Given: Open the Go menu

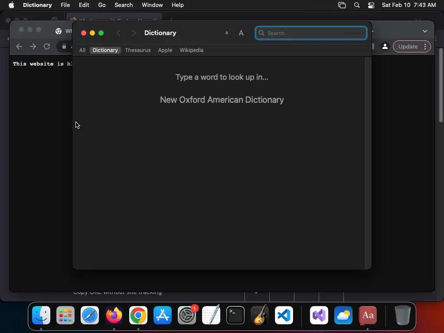Looking at the screenshot, I should tap(101, 5).
